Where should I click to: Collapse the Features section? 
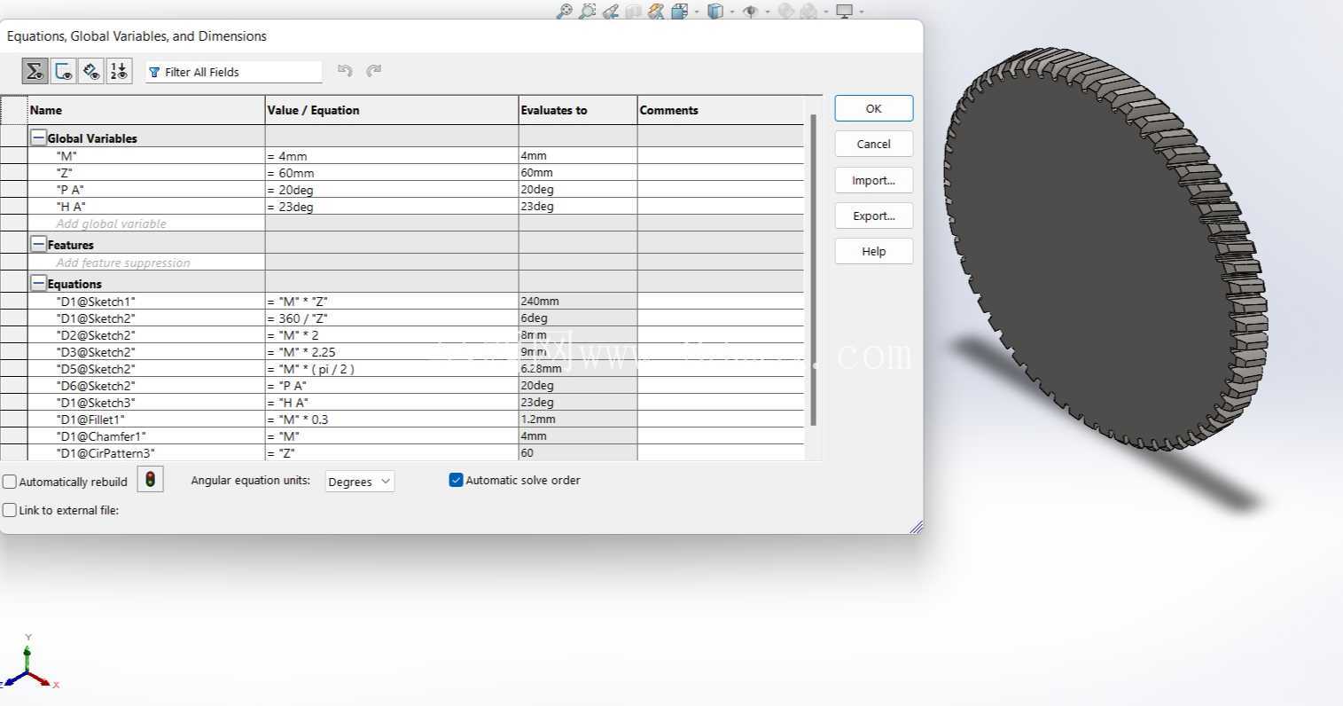click(x=38, y=244)
